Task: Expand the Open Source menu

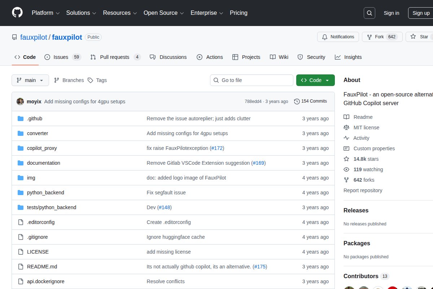Action: tap(163, 13)
